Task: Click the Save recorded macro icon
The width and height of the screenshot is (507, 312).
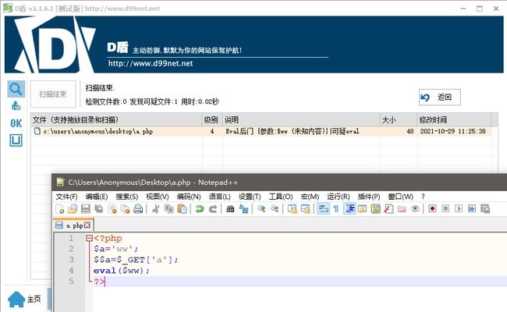Action: coord(485,209)
